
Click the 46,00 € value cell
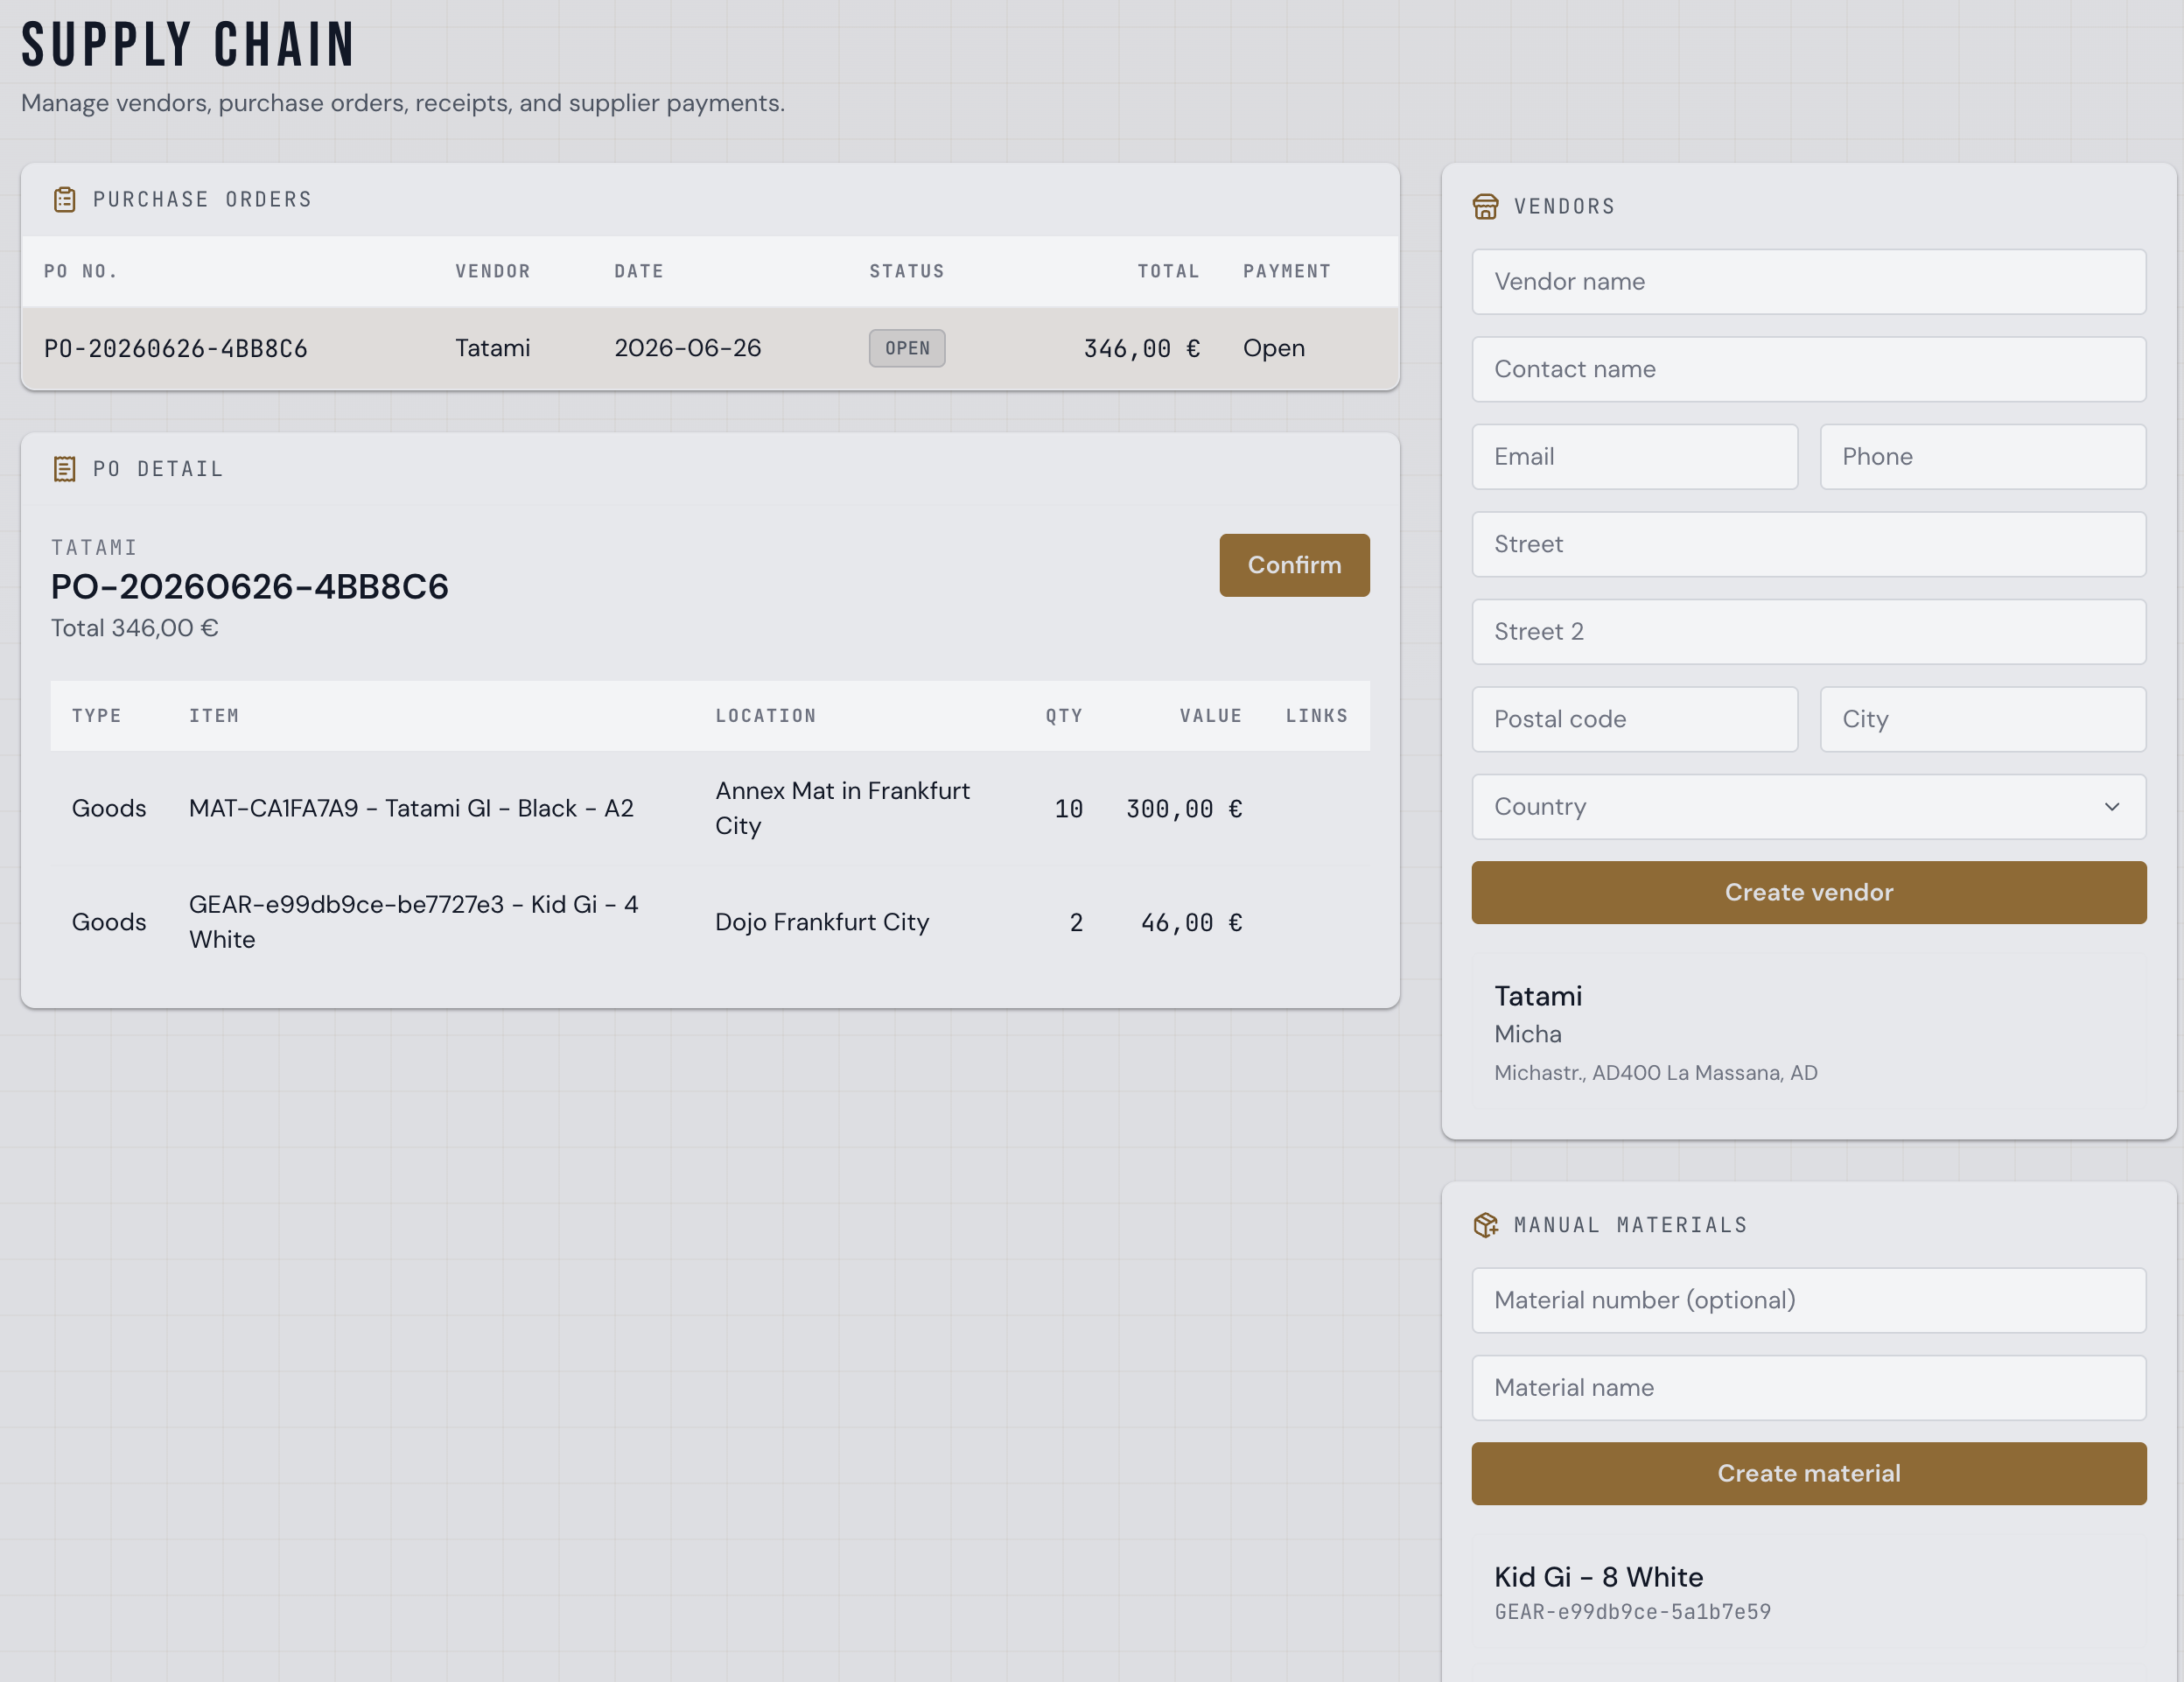coord(1191,922)
